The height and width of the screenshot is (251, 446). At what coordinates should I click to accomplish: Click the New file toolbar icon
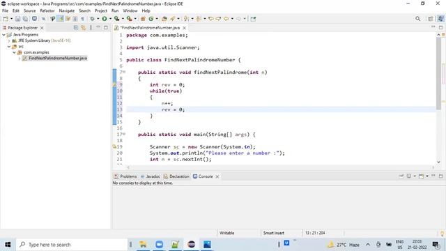click(x=6, y=19)
